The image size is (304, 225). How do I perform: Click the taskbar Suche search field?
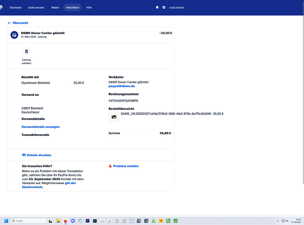pyautogui.click(x=29, y=221)
